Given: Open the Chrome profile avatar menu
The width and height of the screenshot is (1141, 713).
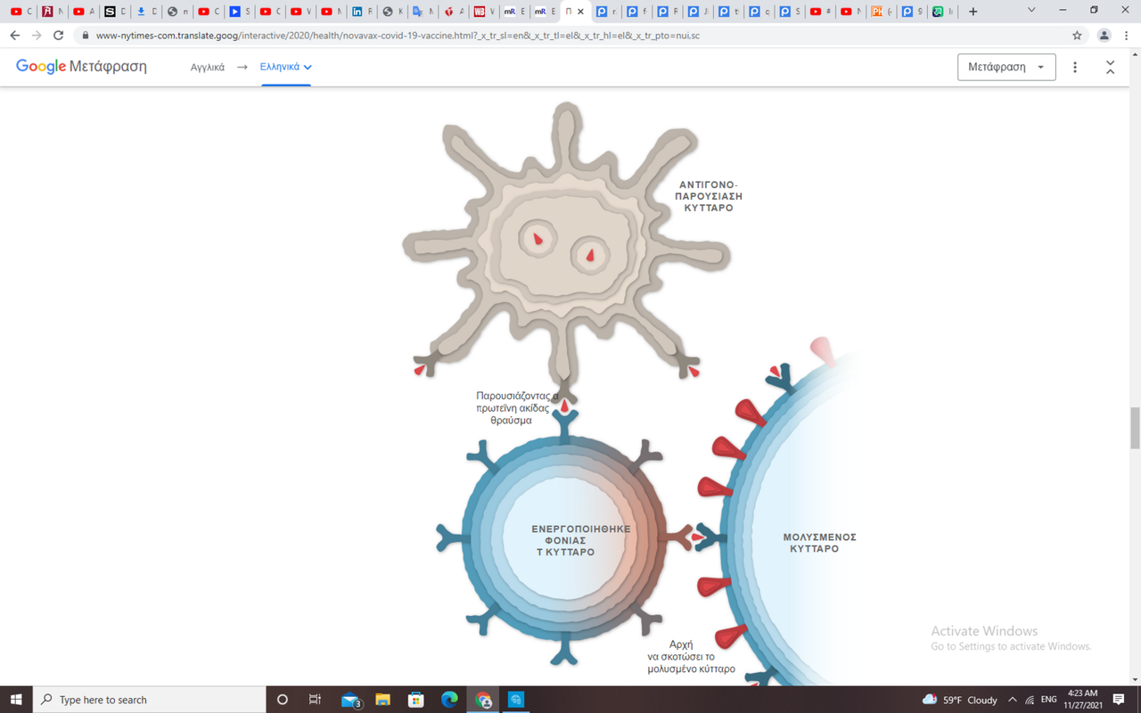Looking at the screenshot, I should (x=1104, y=36).
